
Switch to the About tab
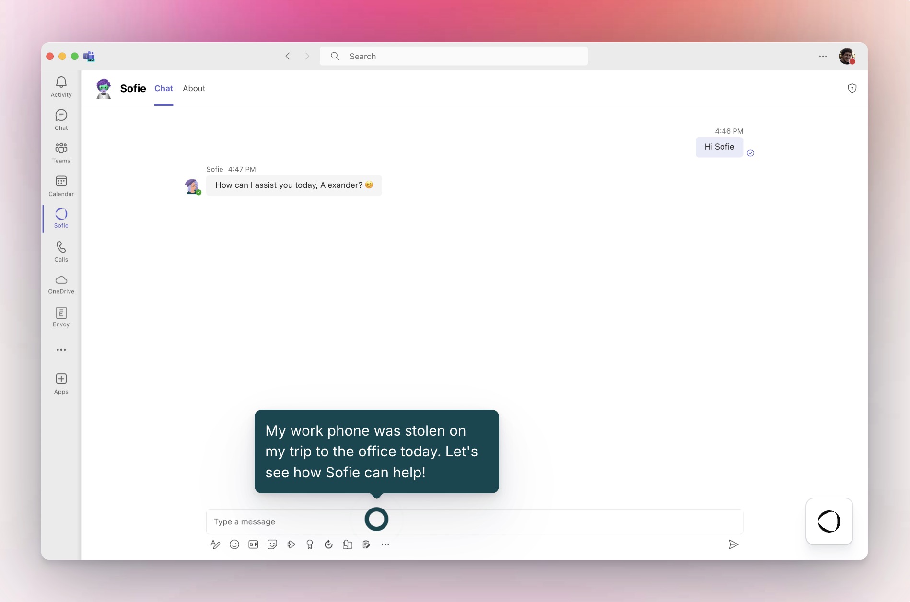coord(194,88)
